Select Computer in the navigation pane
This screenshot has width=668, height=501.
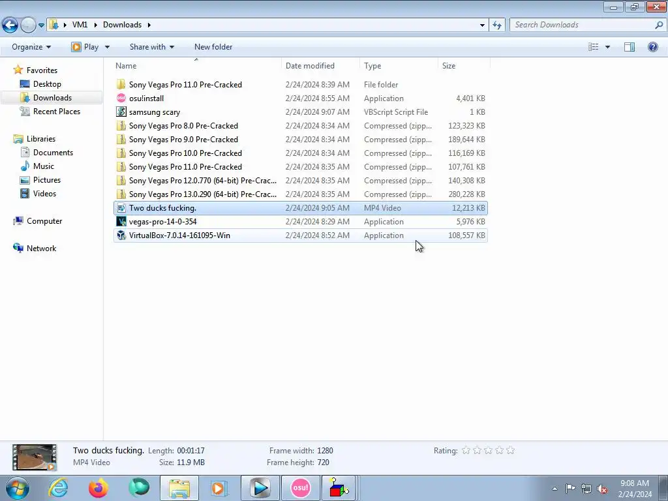[x=44, y=221]
